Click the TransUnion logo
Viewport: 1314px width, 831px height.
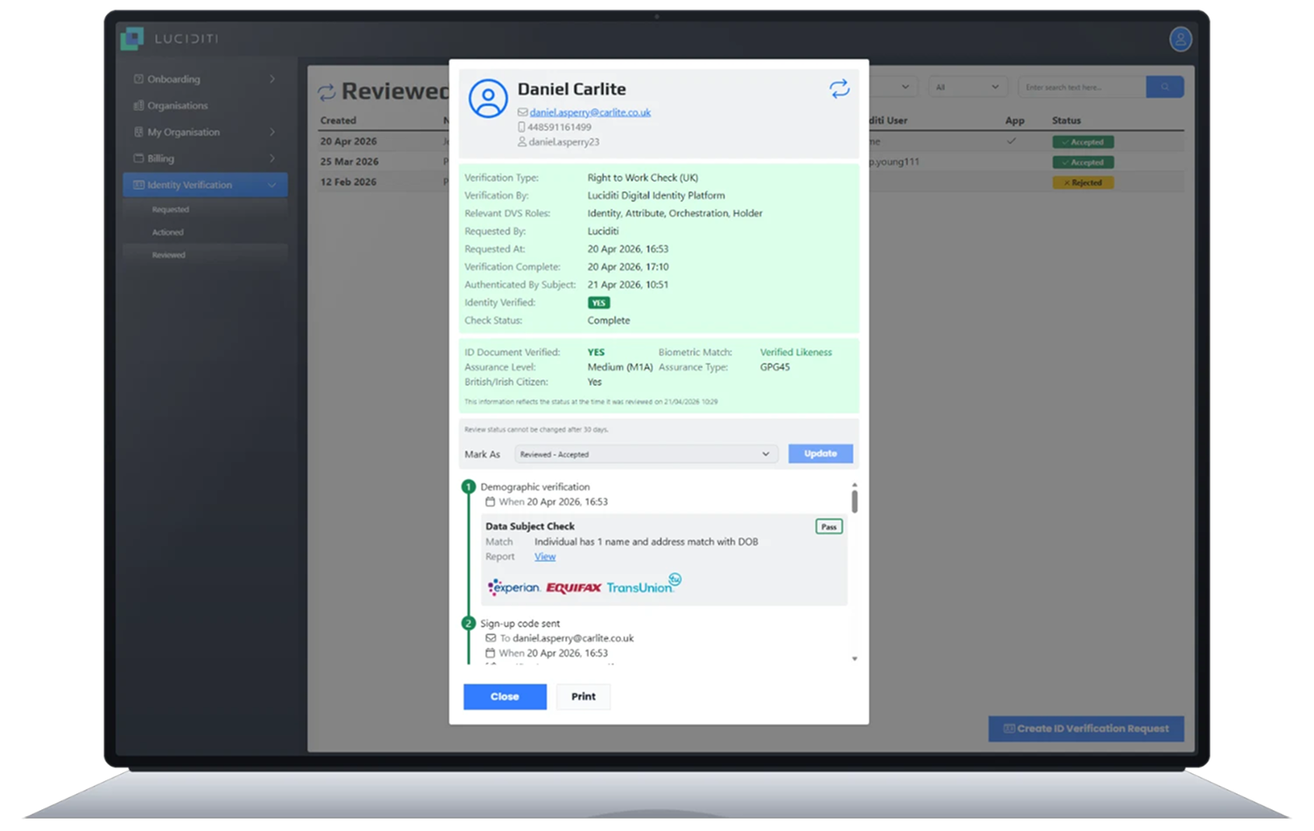644,584
